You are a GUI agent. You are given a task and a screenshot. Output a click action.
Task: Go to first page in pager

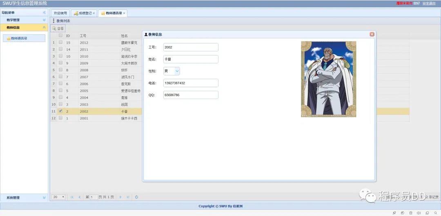tap(72, 197)
